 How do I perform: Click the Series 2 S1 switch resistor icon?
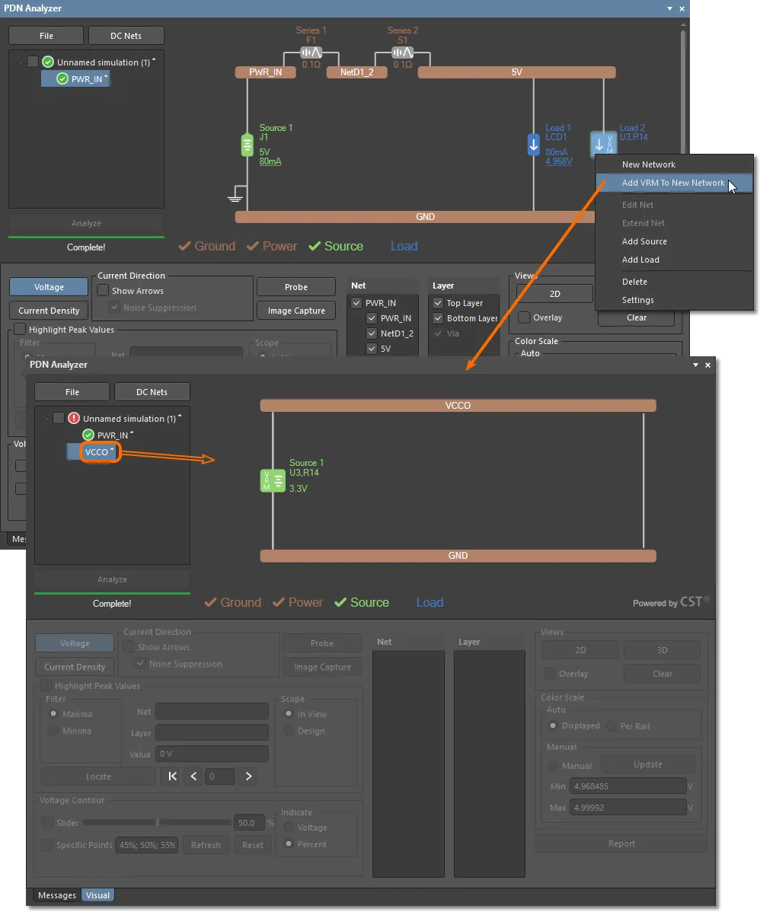pos(403,53)
